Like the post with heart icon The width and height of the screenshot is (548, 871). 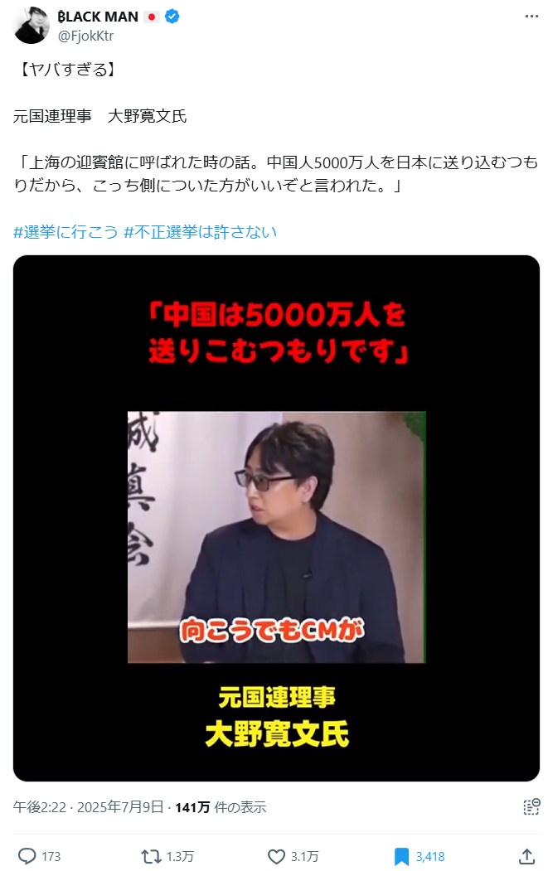point(276,856)
